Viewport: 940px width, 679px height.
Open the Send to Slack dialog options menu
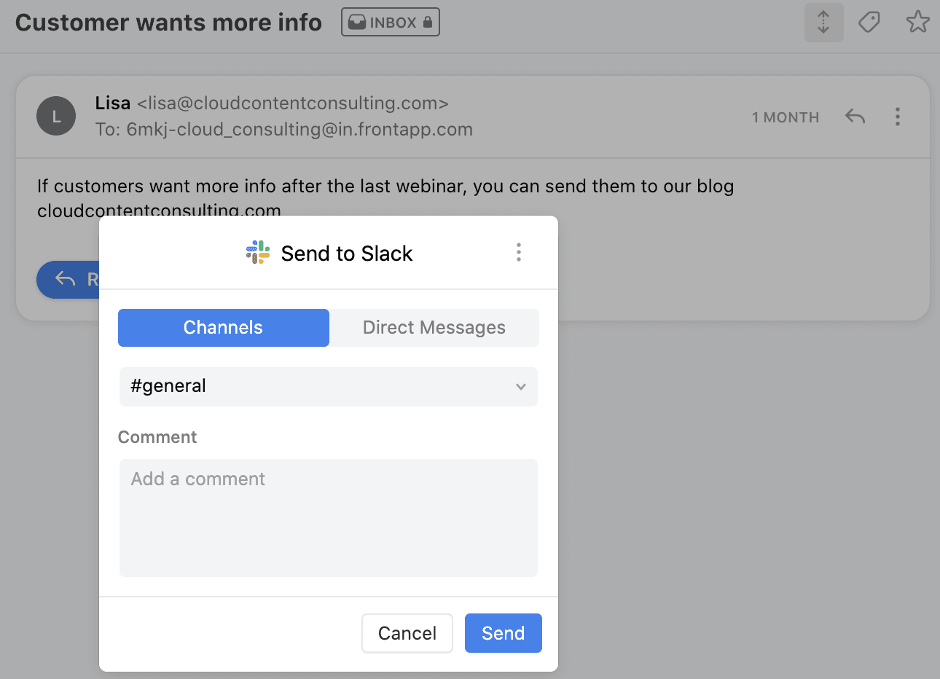click(519, 253)
